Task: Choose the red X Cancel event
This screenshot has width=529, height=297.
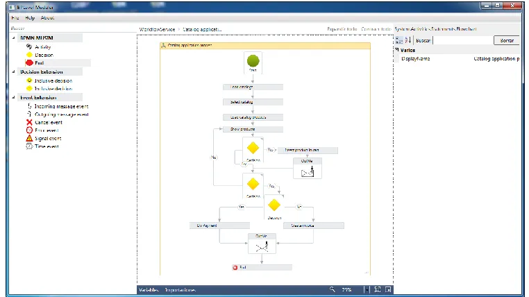Action: point(29,122)
